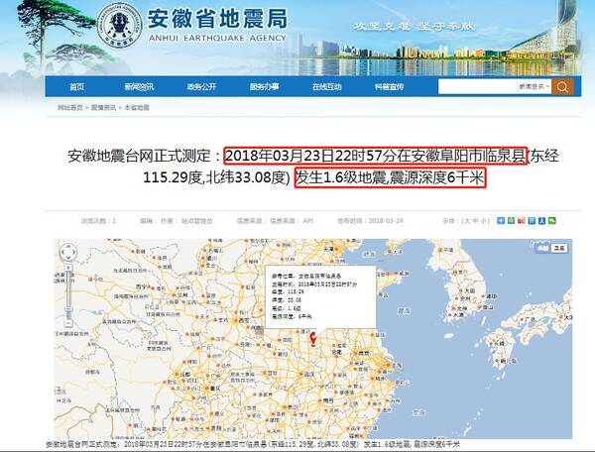Viewport: 595px width, 452px height.
Task: Share via the blue Renren icon
Action: tap(541, 220)
